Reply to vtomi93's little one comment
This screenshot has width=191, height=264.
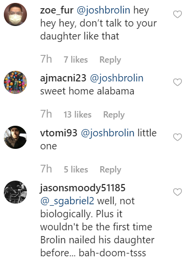pyautogui.click(x=110, y=170)
